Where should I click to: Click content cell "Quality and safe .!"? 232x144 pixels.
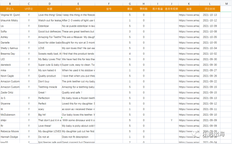78,92
